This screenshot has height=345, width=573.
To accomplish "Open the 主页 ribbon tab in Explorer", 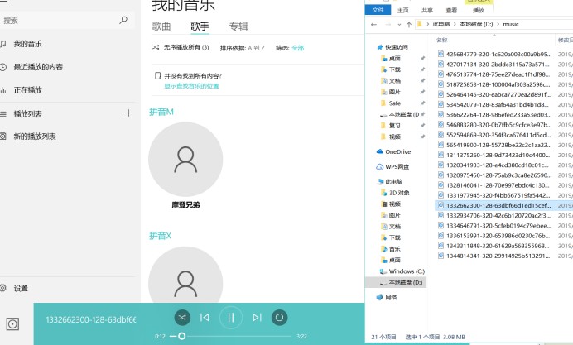I will [403, 10].
